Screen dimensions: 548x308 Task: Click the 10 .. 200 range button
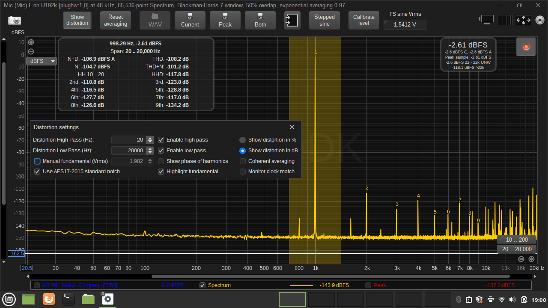point(517,240)
